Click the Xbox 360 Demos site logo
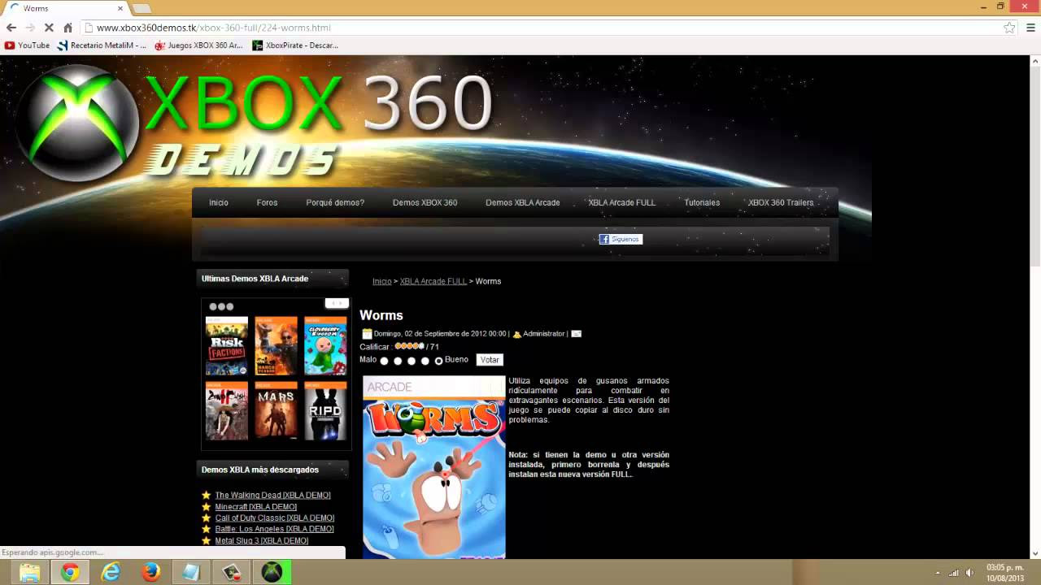The image size is (1041, 585). click(x=252, y=122)
